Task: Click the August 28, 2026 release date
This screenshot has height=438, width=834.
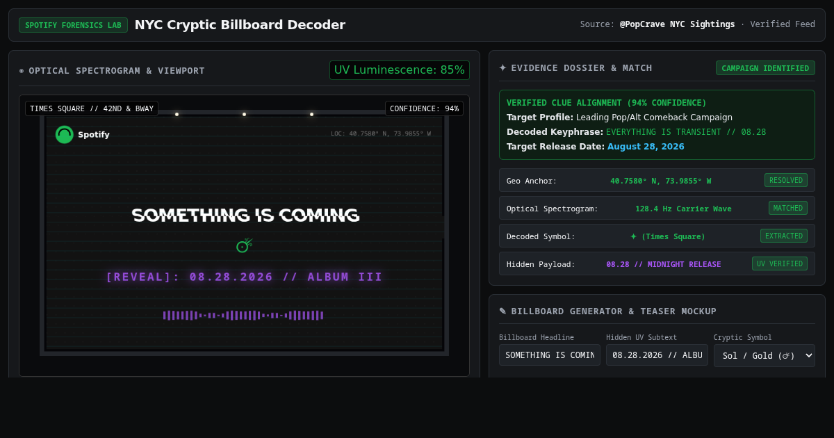Action: point(646,147)
